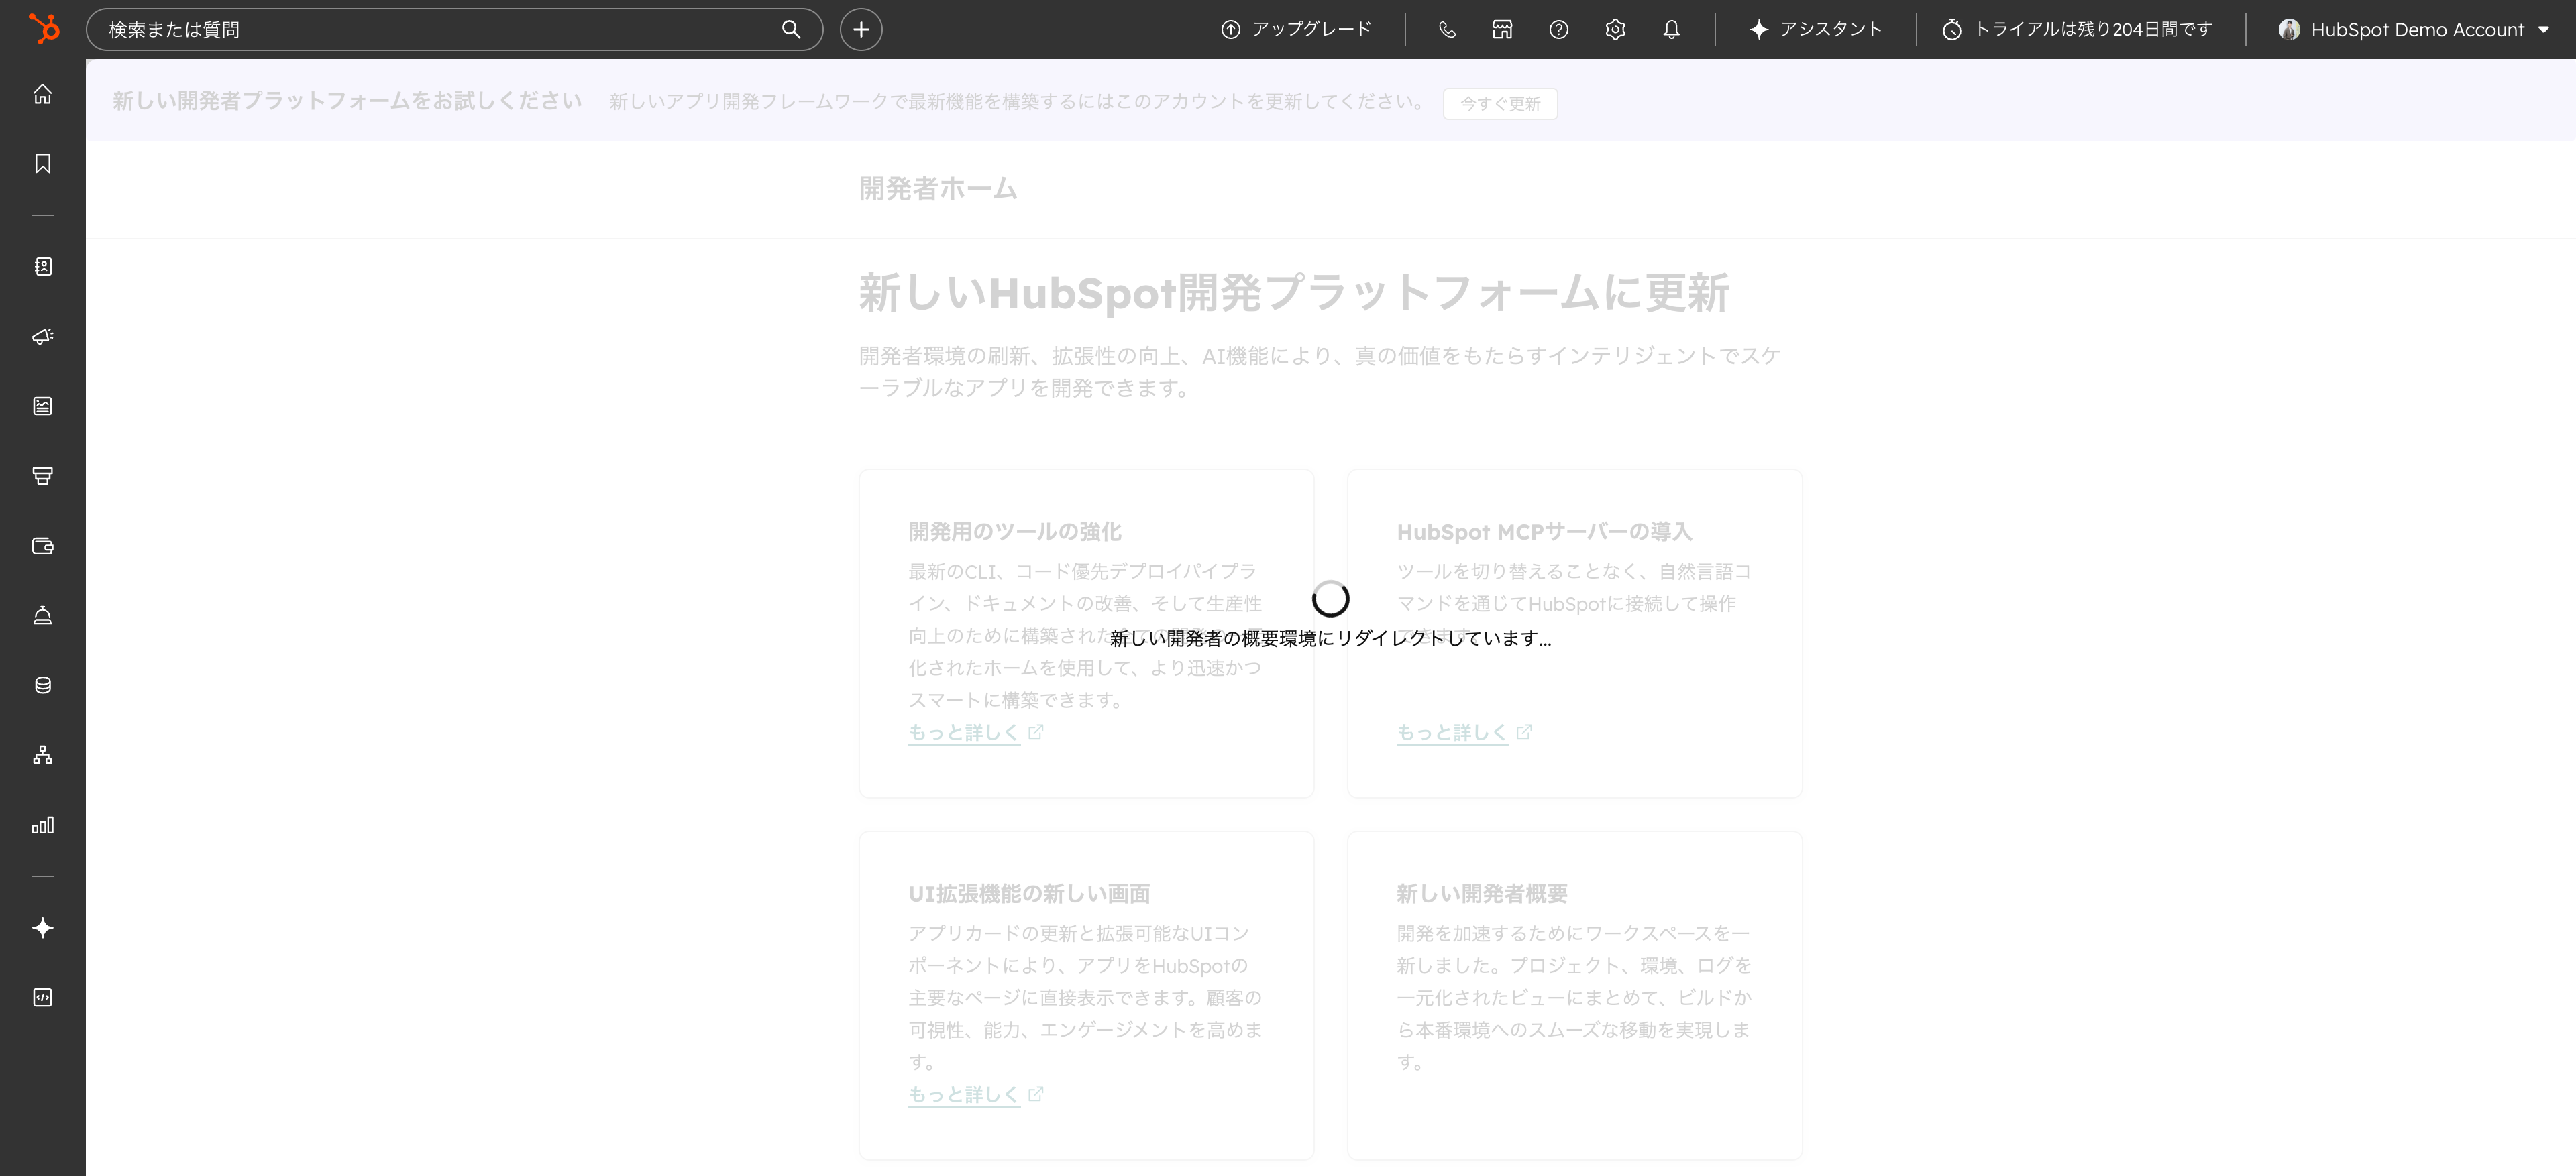The height and width of the screenshot is (1176, 2576).
Task: Open Commerce wallet sidebar icon
Action: click(x=43, y=546)
